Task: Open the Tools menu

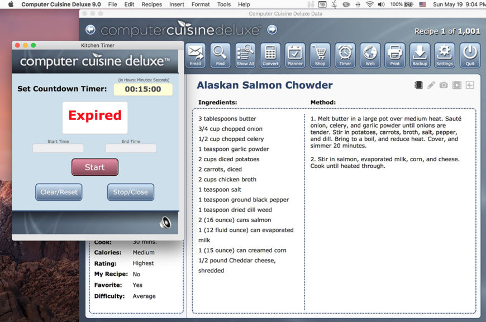Action: pos(224,4)
